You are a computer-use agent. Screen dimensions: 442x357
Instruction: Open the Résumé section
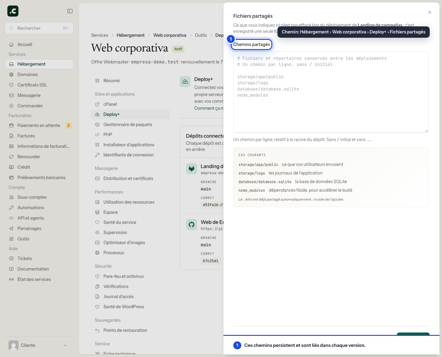(130, 81)
